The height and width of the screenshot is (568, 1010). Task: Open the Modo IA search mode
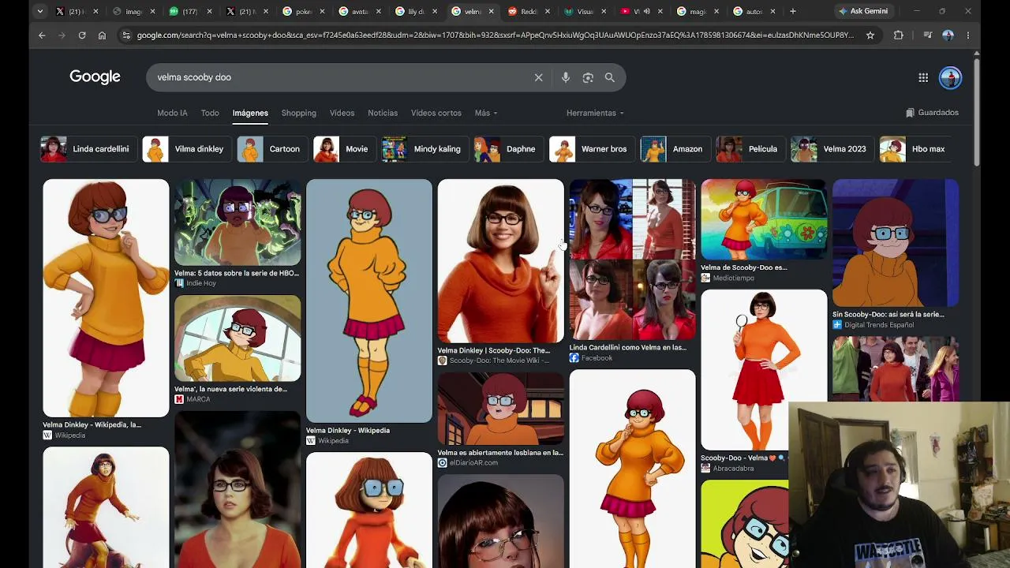pos(172,113)
